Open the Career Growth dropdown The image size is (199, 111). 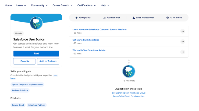pyautogui.click(x=62, y=5)
